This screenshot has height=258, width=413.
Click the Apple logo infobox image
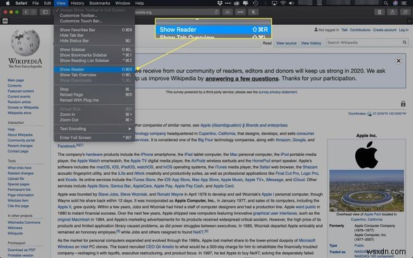367,155
